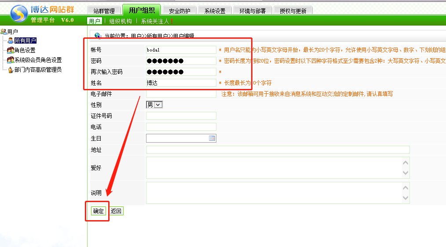This screenshot has width=446, height=247.
Task: Click the 所有用户 user icon in sidebar
Action: [11, 41]
